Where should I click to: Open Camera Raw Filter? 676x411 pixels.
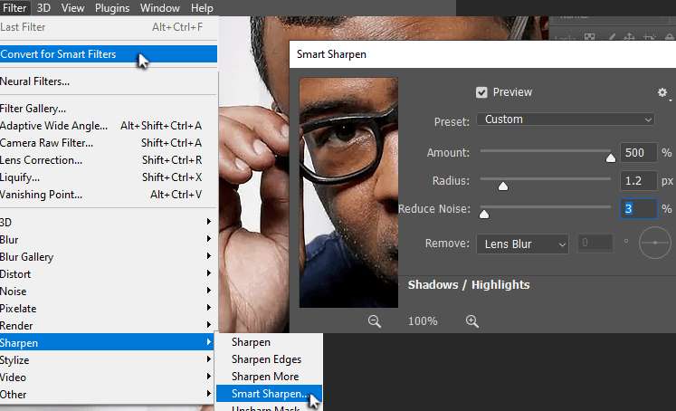[x=47, y=143]
